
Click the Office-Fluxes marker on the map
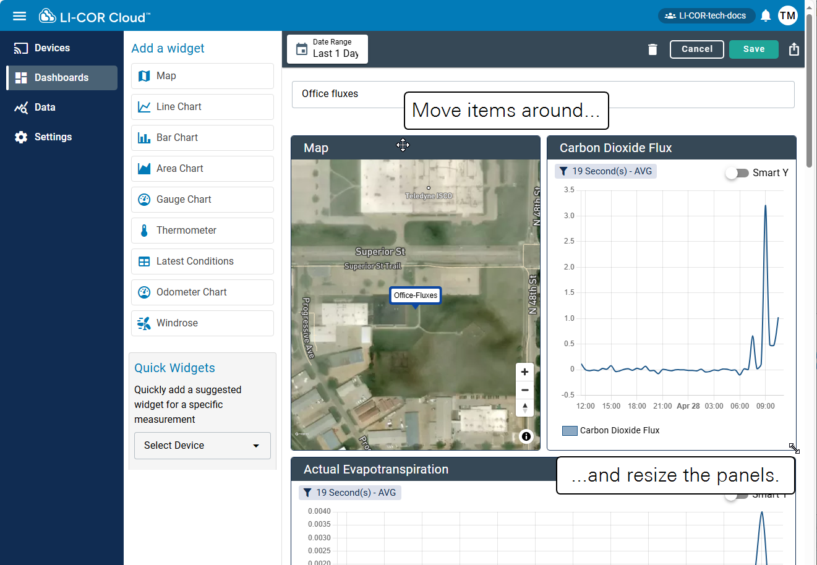pyautogui.click(x=416, y=295)
